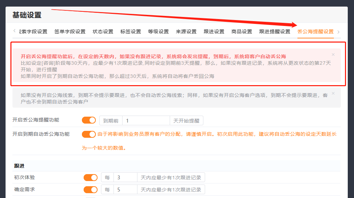The height and width of the screenshot is (198, 354).
Task: Open the 签单字段设置 tab
Action: [70, 31]
